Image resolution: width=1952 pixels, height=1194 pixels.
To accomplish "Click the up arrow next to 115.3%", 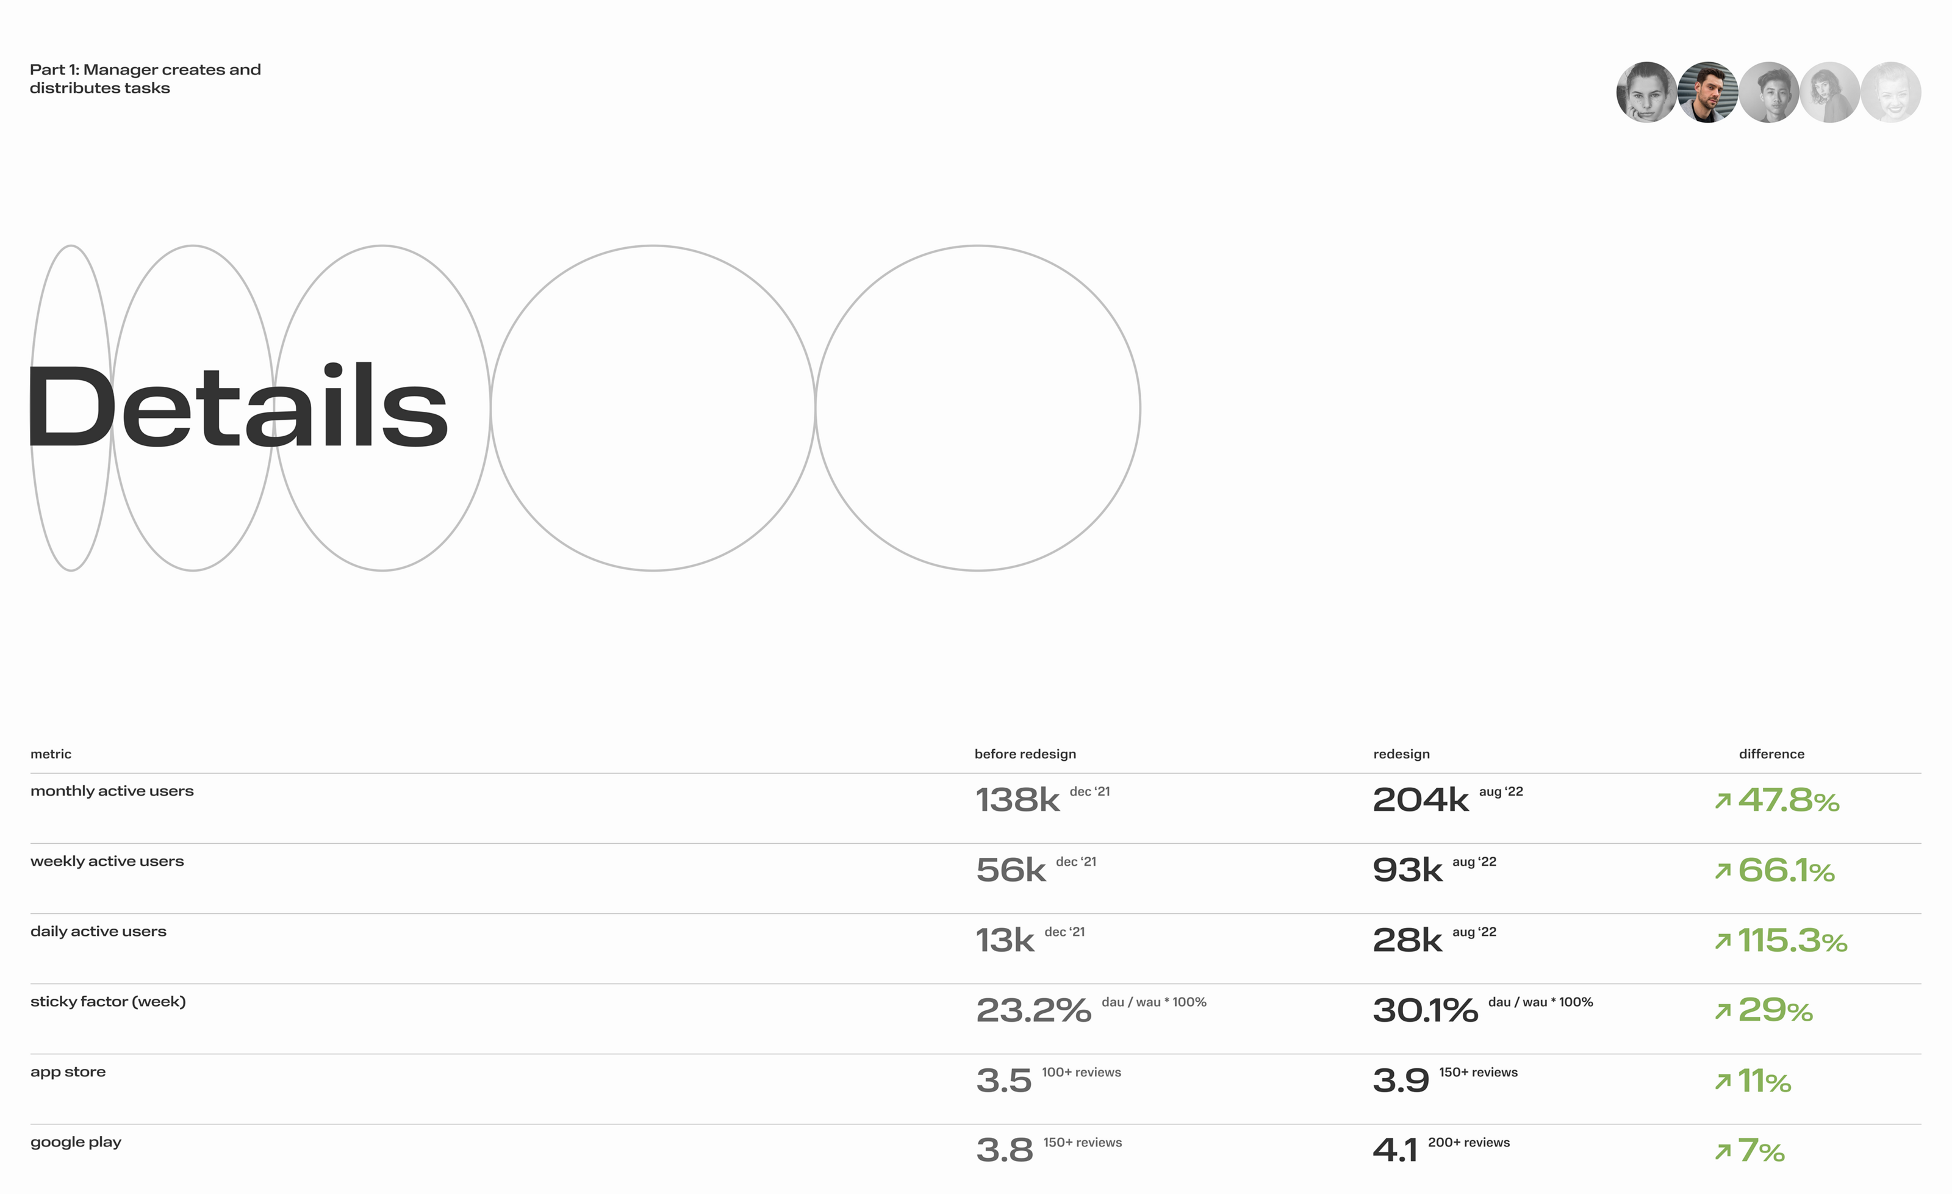I will (1722, 941).
